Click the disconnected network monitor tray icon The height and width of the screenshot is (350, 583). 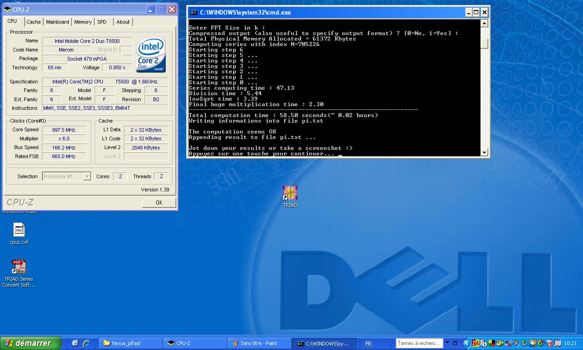[x=508, y=343]
